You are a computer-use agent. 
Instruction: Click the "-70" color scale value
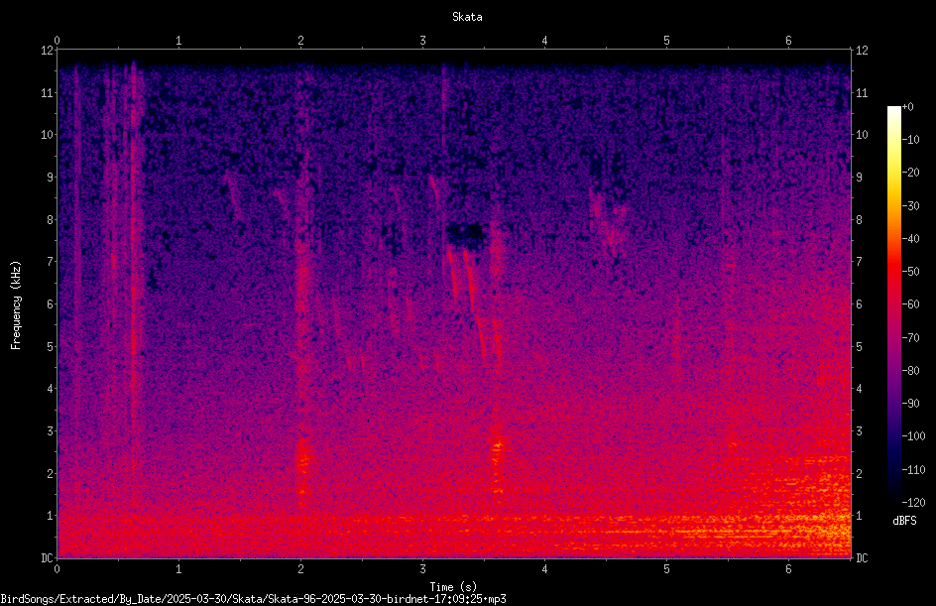tap(910, 338)
